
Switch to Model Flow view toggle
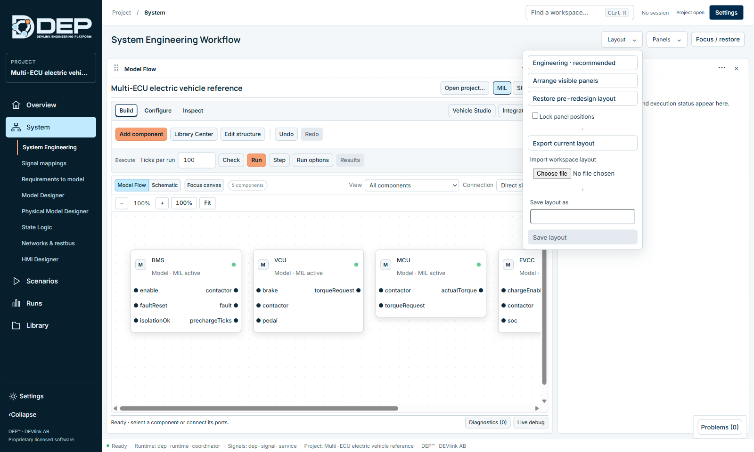(132, 185)
